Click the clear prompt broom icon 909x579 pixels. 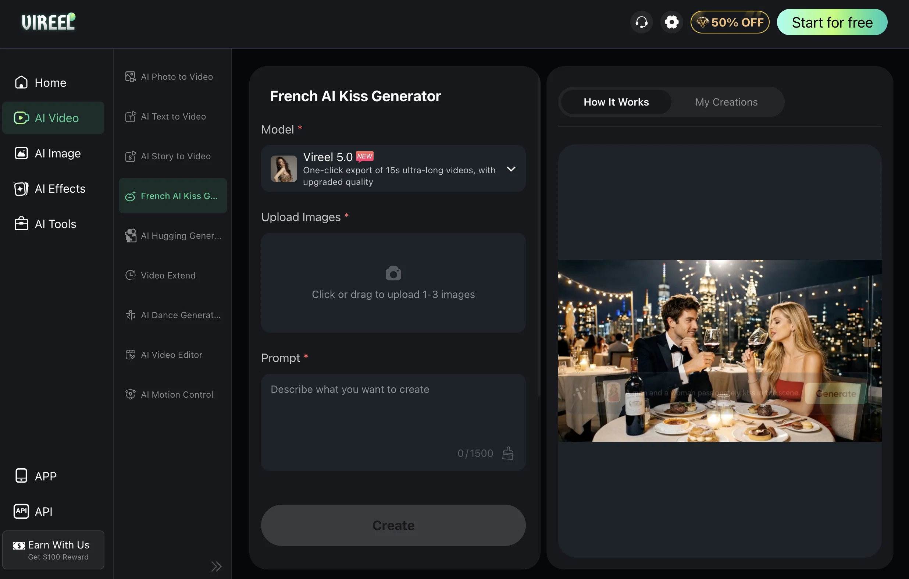(x=508, y=453)
